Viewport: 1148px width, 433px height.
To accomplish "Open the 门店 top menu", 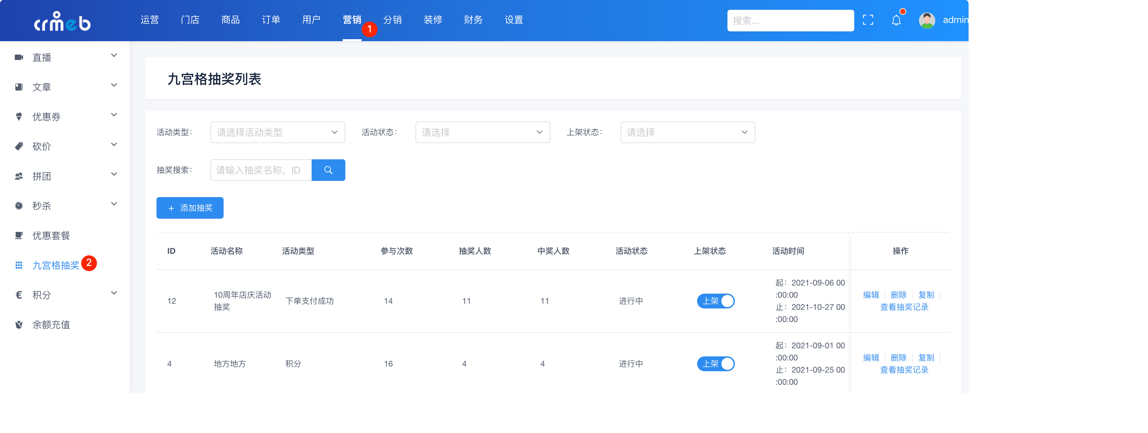I will point(190,20).
